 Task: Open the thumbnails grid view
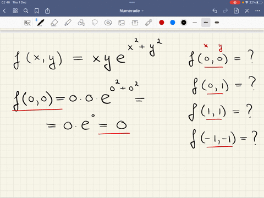click(x=15, y=11)
